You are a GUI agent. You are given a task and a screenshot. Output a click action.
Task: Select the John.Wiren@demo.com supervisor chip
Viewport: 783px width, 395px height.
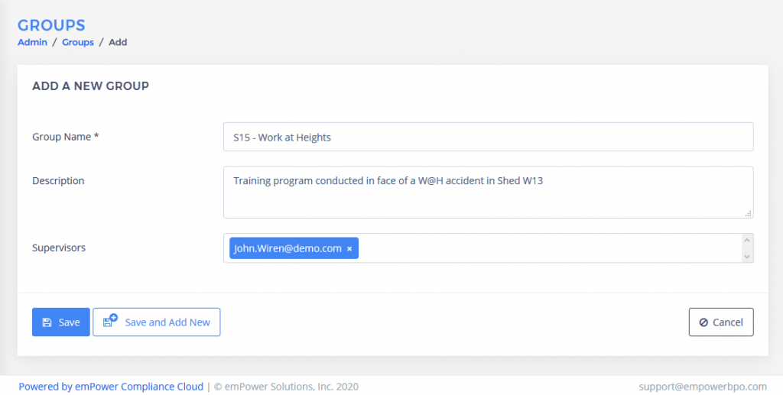[288, 248]
